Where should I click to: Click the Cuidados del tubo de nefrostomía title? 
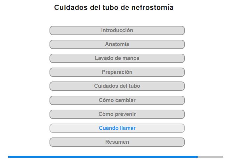pos(114,8)
